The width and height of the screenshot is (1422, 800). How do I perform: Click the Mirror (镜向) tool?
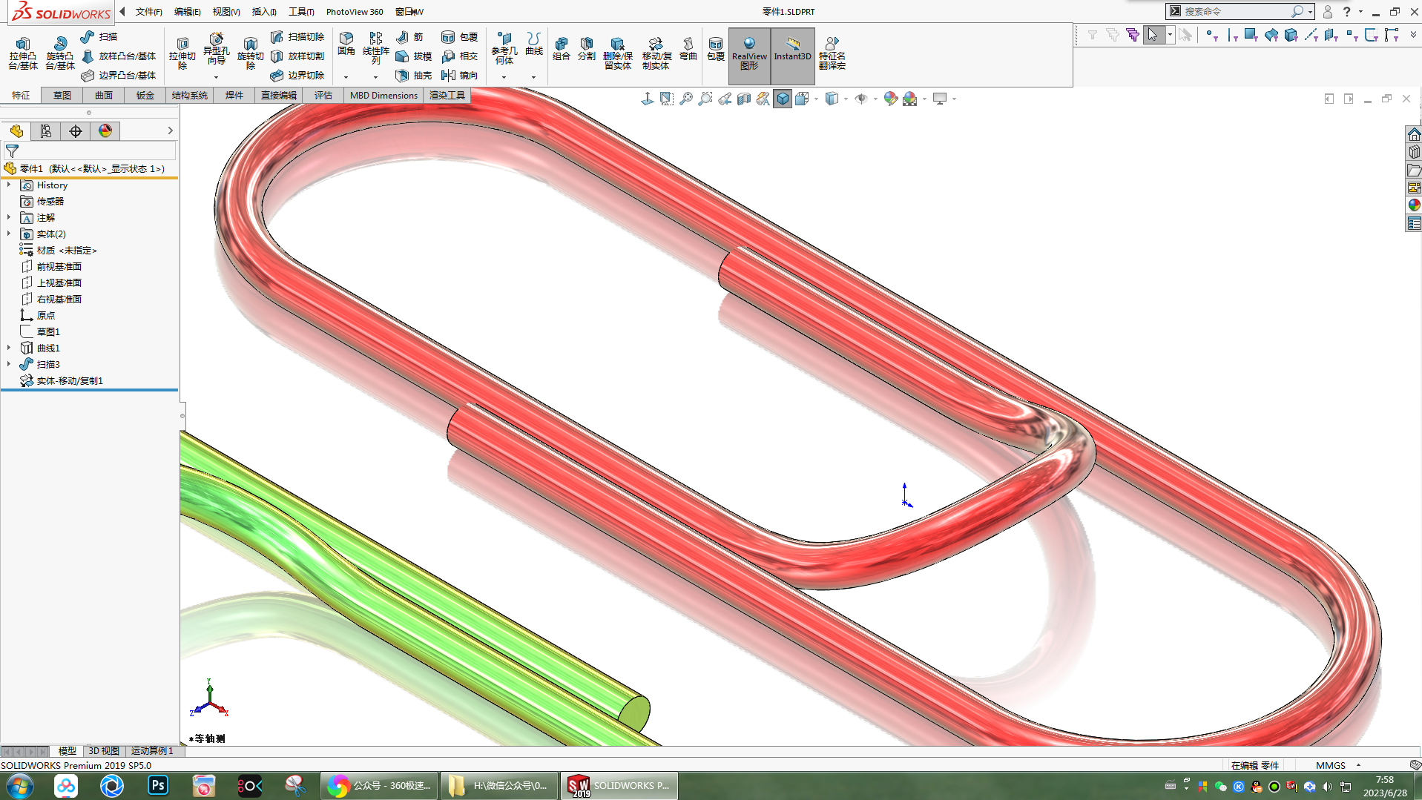[x=459, y=75]
